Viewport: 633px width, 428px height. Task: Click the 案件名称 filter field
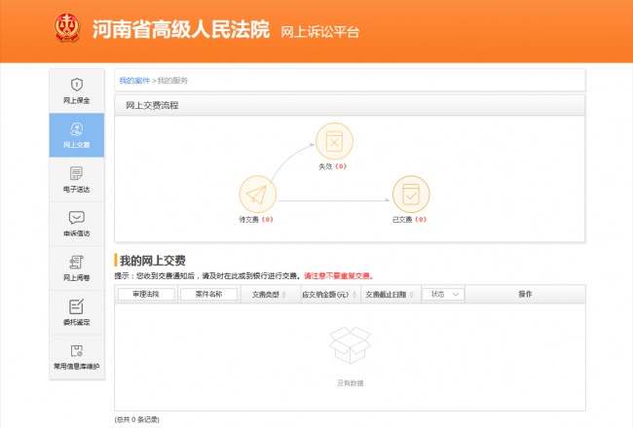tap(208, 294)
